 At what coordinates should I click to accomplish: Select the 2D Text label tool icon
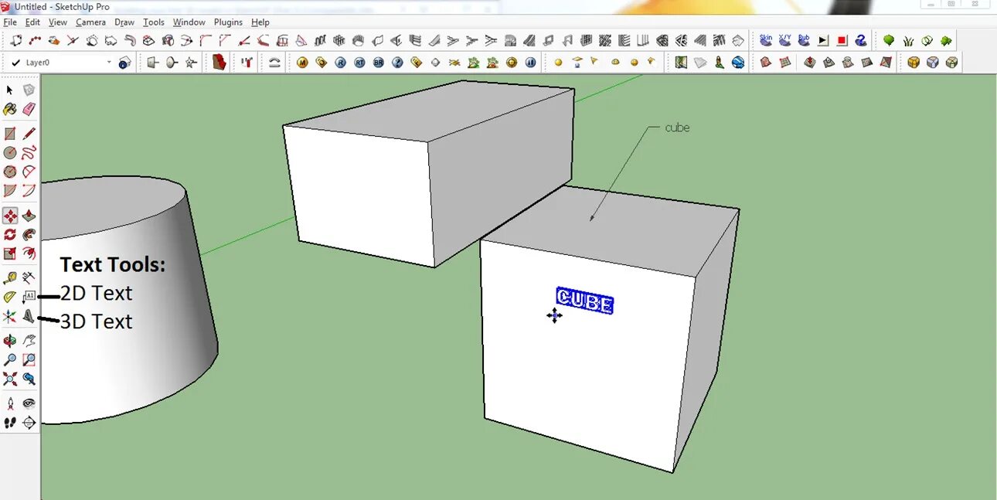point(29,297)
